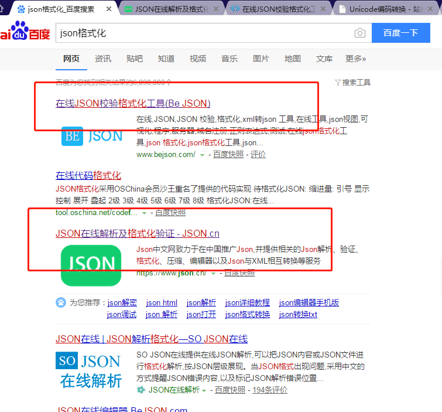The height and width of the screenshot is (412, 442).
Task: Click the Baidu logo
Action: tap(25, 31)
